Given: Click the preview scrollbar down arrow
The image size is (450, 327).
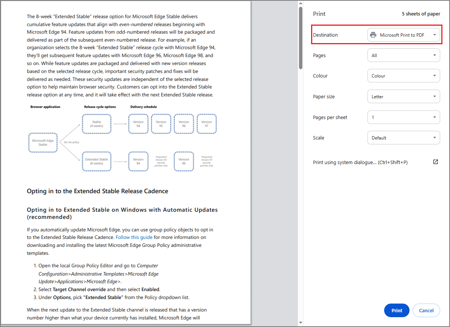Looking at the screenshot, I should tap(301, 323).
